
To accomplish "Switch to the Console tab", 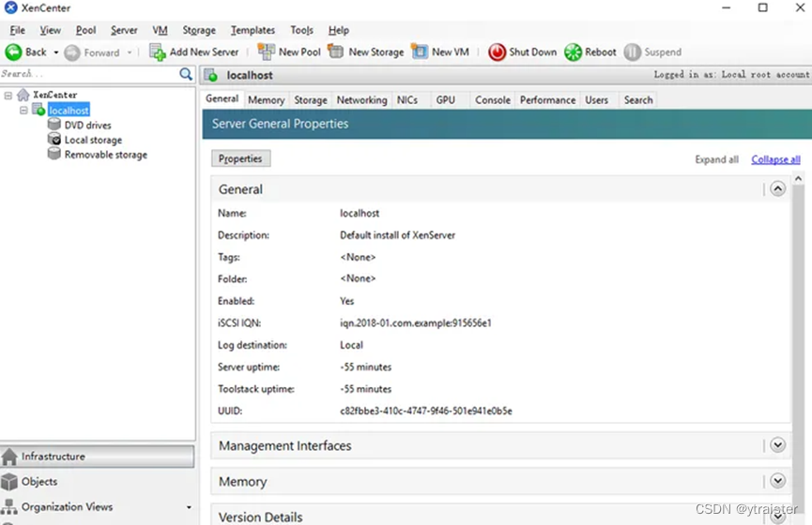I will pyautogui.click(x=493, y=99).
